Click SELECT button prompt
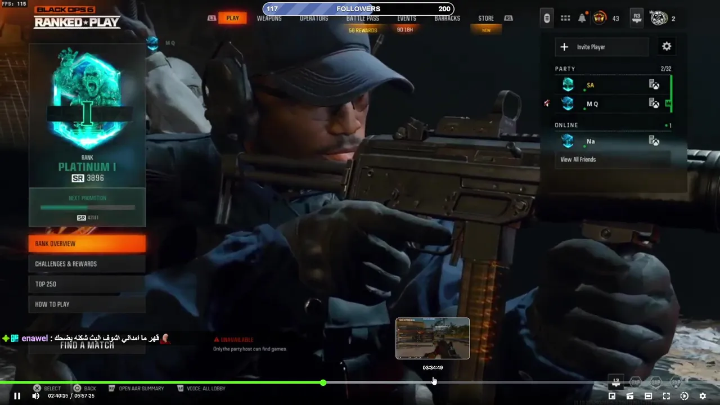720x405 pixels. (x=47, y=388)
